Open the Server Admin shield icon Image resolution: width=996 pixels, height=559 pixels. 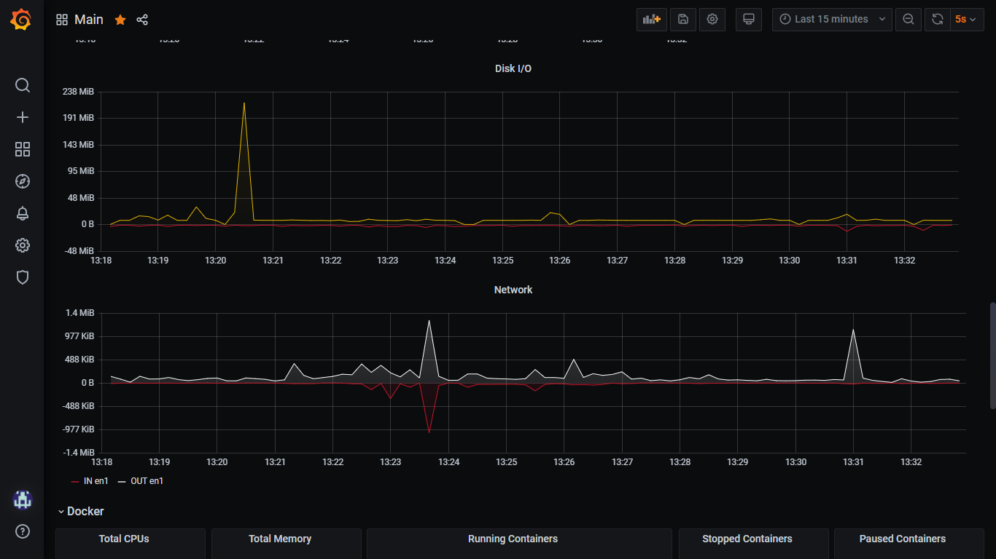[x=23, y=277]
